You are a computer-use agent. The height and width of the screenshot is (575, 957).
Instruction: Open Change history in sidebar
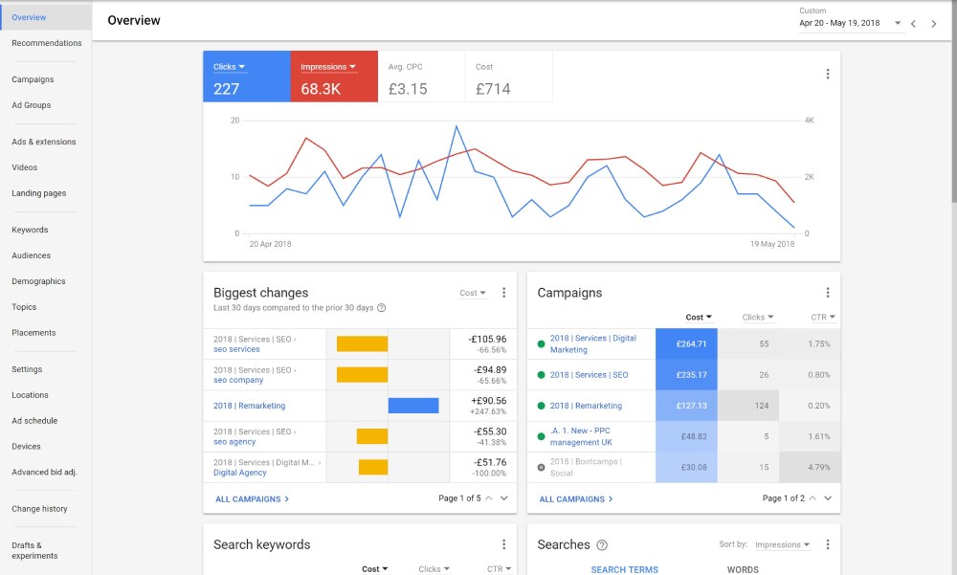tap(39, 509)
